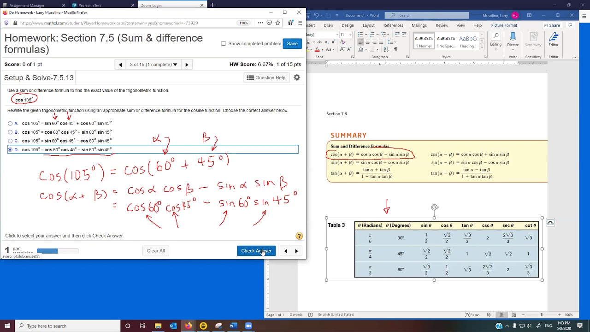Open the question settings gear icon
The image size is (590, 332).
pyautogui.click(x=297, y=77)
